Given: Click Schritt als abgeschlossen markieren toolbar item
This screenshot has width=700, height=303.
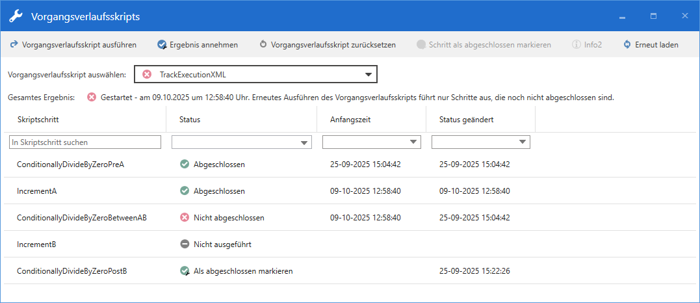Looking at the screenshot, I should 489,45.
